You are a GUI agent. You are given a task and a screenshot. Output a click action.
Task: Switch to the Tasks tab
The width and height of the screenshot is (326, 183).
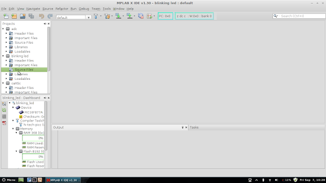tap(194, 128)
